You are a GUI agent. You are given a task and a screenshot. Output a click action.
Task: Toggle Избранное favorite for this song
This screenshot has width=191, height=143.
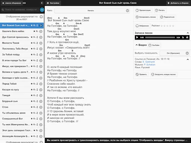tap(143, 26)
